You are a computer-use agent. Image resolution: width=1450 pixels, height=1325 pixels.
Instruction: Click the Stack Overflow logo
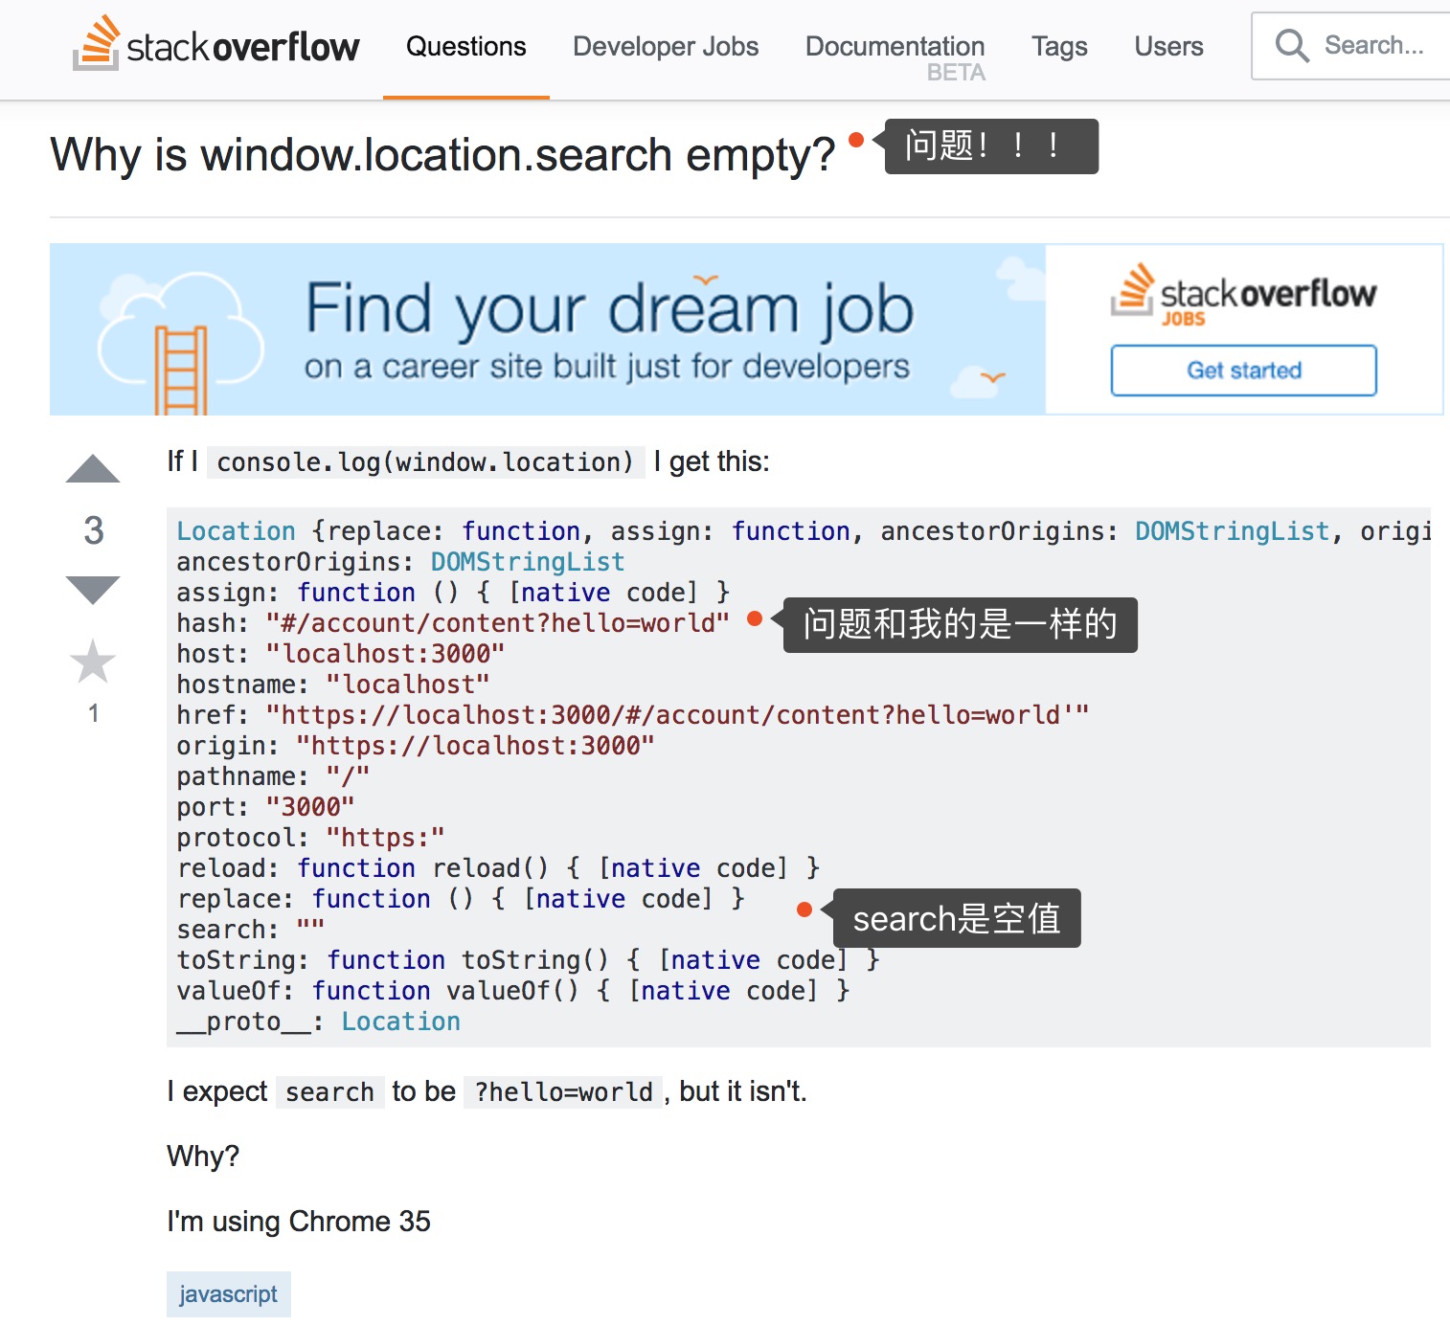tap(216, 45)
